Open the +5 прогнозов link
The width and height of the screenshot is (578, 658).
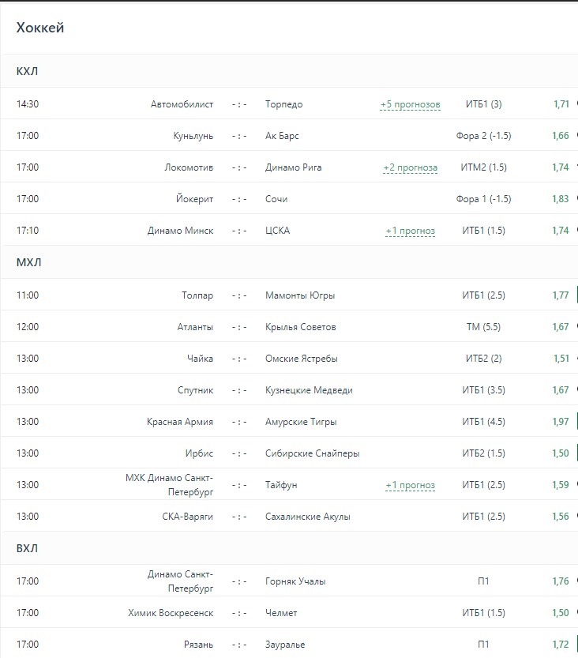tap(410, 104)
